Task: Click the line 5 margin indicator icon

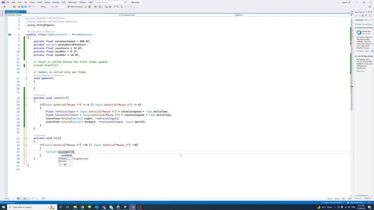Action: coord(10,34)
